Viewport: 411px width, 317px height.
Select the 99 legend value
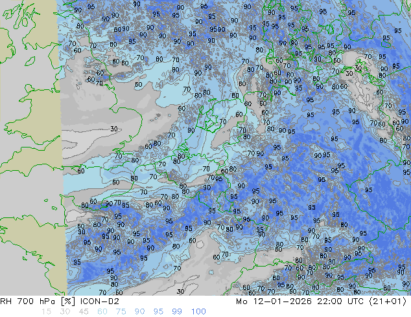pyautogui.click(x=177, y=312)
